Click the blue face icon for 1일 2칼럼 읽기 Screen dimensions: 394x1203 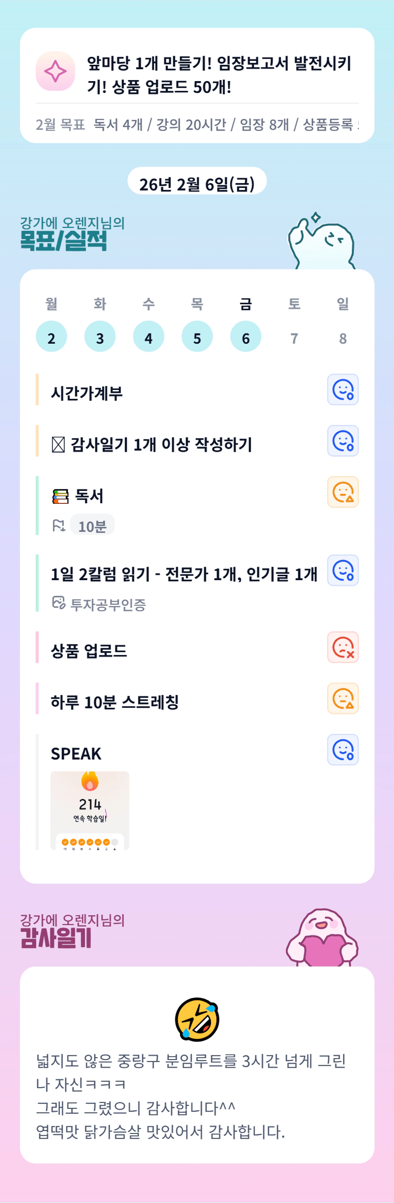pyautogui.click(x=343, y=570)
